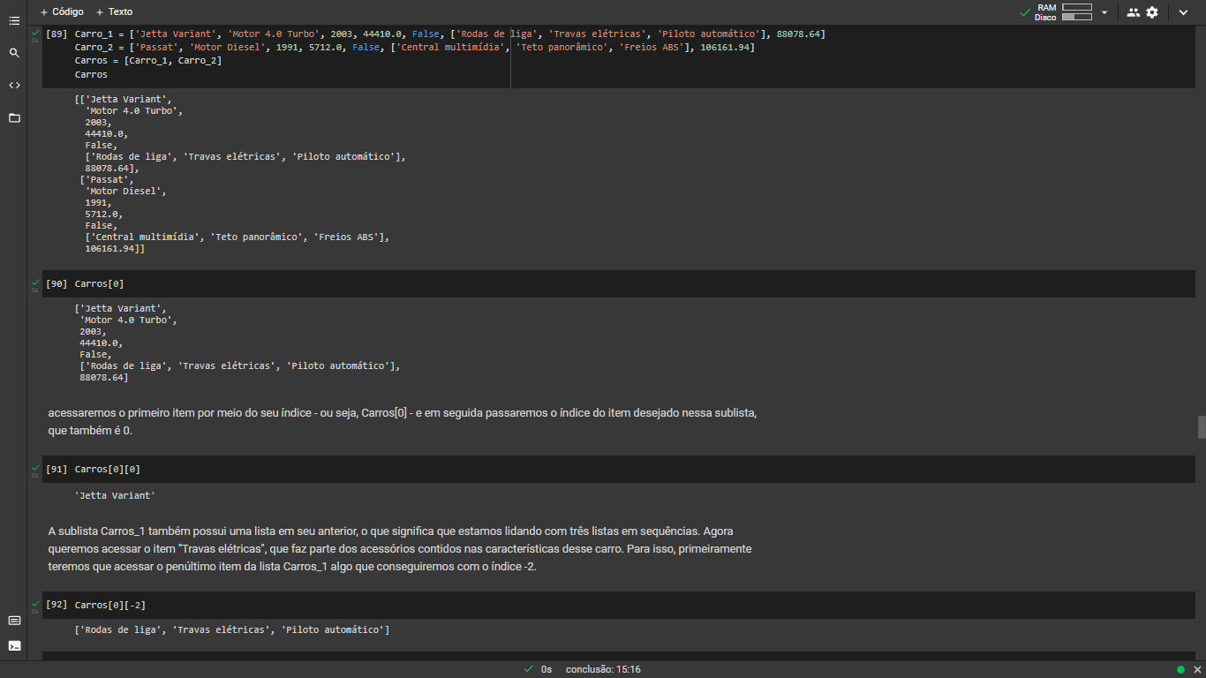Click the notebook vertical scrollbar thumb
This screenshot has width=1206, height=678.
pyautogui.click(x=1202, y=426)
